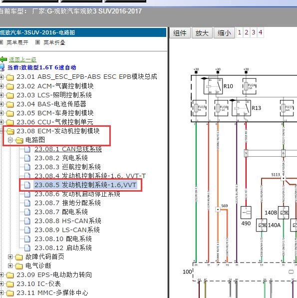Open 23.08.1 CAN总线系统 diagram link
The width and height of the screenshot is (297, 298).
pos(68,149)
